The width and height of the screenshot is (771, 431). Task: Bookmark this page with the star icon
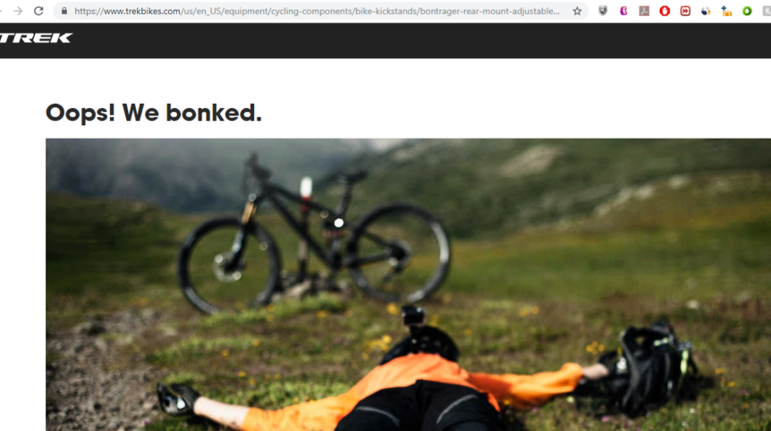pyautogui.click(x=577, y=11)
